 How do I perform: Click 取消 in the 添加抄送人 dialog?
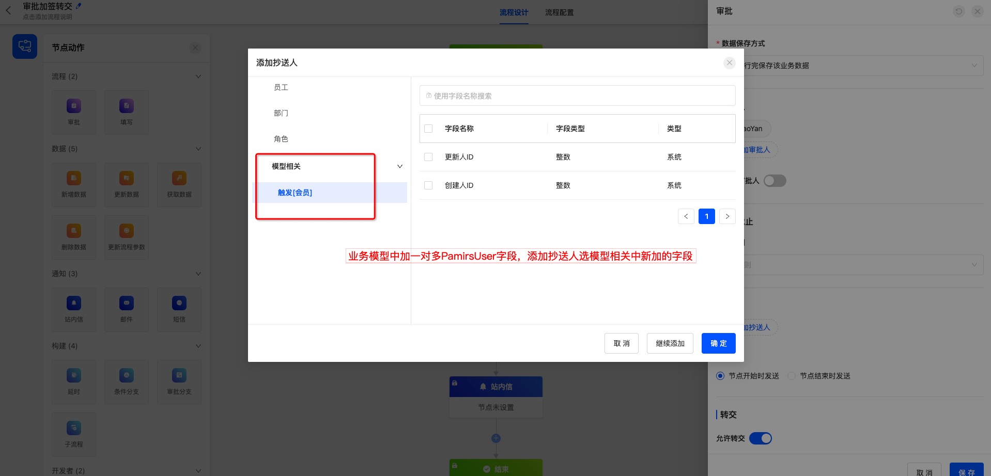(x=622, y=343)
